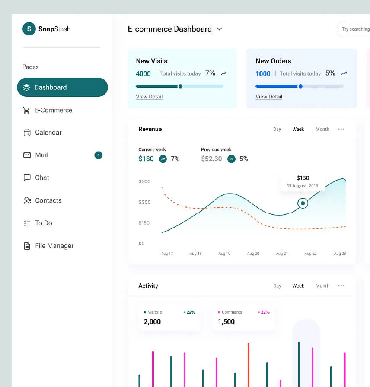Launch File Manager from the sidebar

point(26,245)
